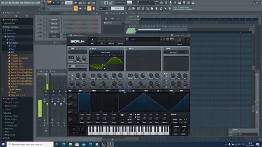The image size is (262, 147).
Task: Open Mail app from taskbar
Action: 84,144
